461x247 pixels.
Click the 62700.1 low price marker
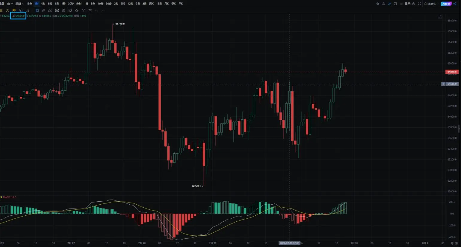197,186
